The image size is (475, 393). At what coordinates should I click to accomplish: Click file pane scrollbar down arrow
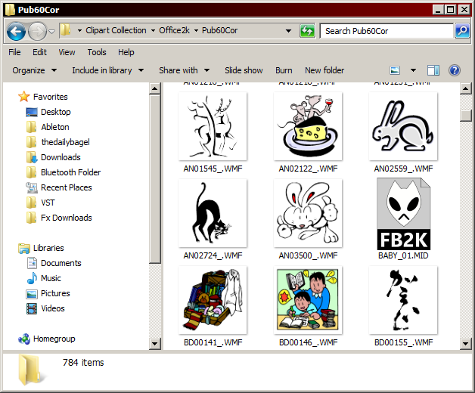[x=465, y=344]
